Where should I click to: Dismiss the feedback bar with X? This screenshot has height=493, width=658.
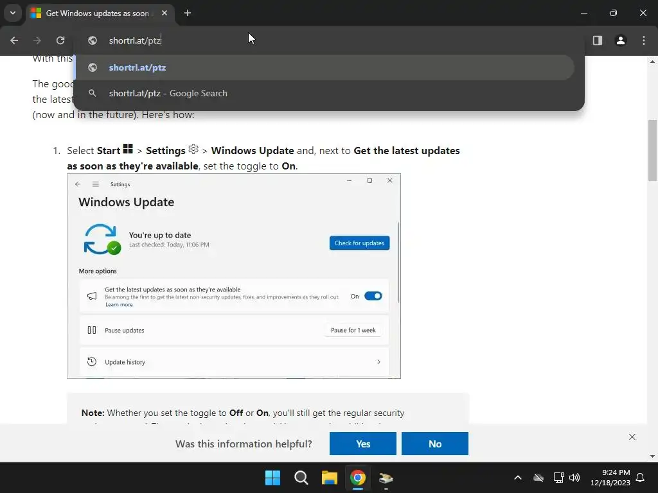tap(632, 437)
